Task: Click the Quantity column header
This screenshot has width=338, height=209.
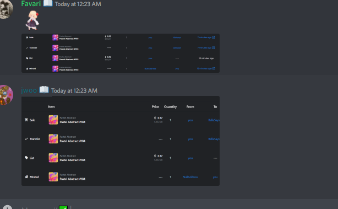Action: pos(170,106)
